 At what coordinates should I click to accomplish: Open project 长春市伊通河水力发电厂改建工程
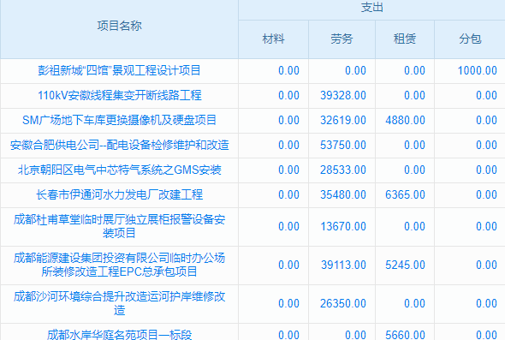[119, 194]
